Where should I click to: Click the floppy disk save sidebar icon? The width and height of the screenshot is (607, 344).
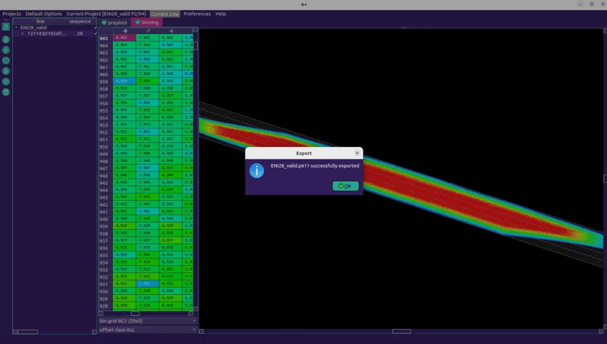coord(6,92)
